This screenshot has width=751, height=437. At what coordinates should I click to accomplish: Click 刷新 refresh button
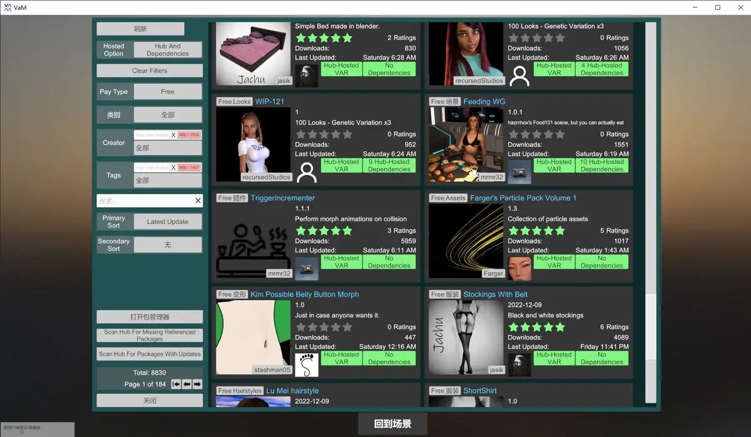pyautogui.click(x=140, y=29)
